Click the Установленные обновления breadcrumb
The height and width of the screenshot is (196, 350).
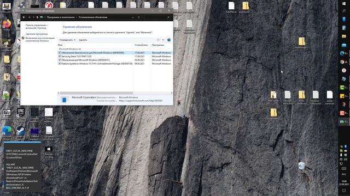pyautogui.click(x=93, y=17)
